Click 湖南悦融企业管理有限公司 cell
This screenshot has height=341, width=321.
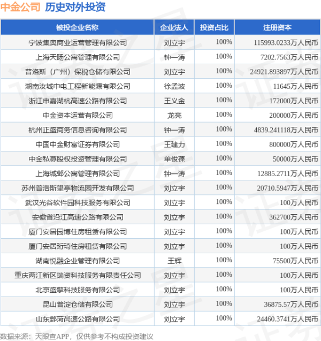point(78,261)
